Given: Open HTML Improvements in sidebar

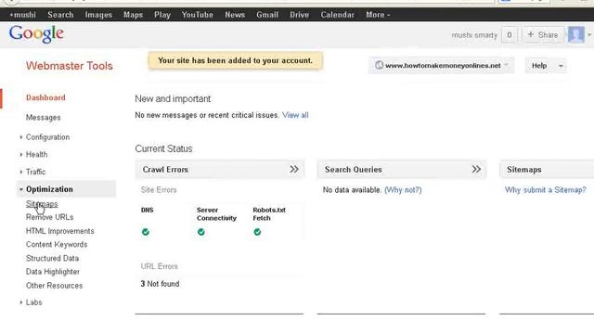Looking at the screenshot, I should 59,231.
